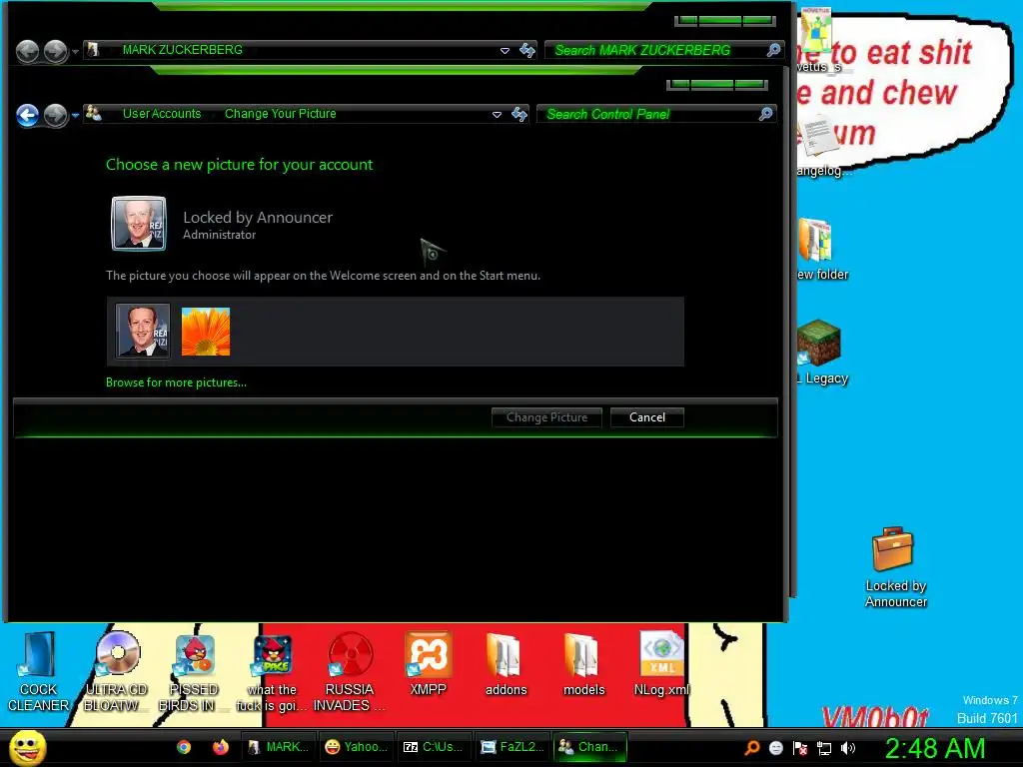Viewport: 1023px width, 767px height.
Task: Switch to the FaZL2... taskbar window
Action: pyautogui.click(x=512, y=747)
